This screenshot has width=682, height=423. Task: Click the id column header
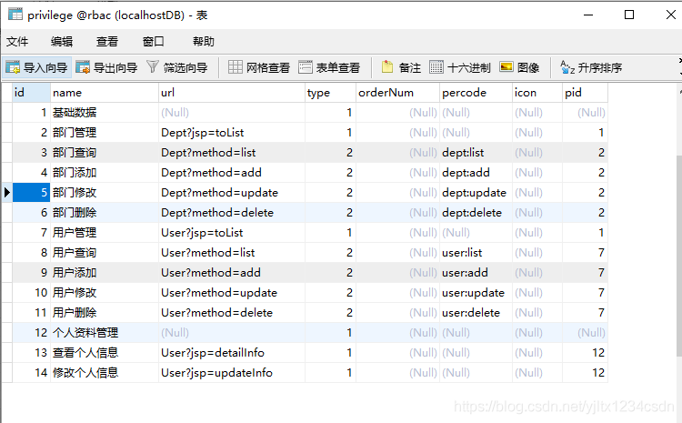[x=31, y=93]
